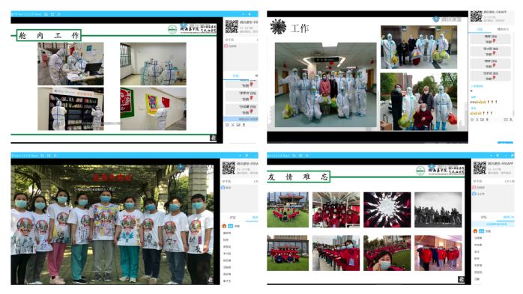Click blue new-message bar in 舱内工作 chat
Image resolution: width=523 pixels, height=294 pixels.
(241, 119)
